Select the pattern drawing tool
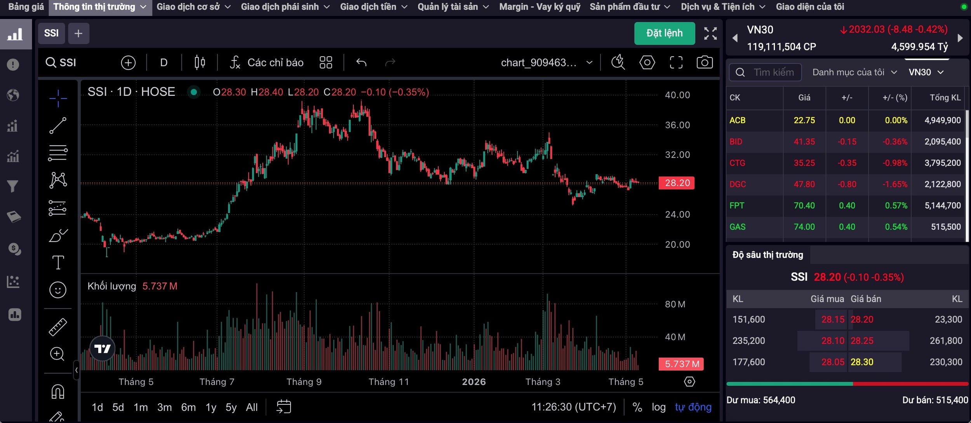Image resolution: width=971 pixels, height=423 pixels. [x=58, y=180]
